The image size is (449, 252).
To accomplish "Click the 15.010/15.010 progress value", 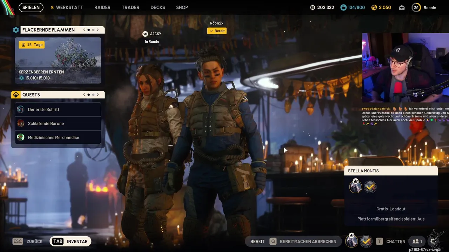I will pos(38,78).
